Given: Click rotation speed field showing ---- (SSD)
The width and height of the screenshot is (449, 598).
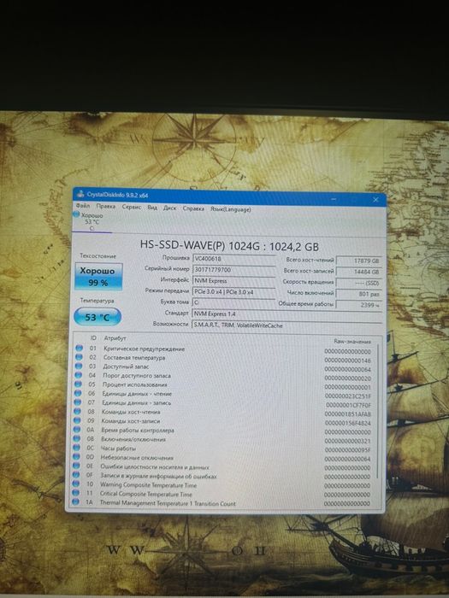Looking at the screenshot, I should click(x=359, y=283).
